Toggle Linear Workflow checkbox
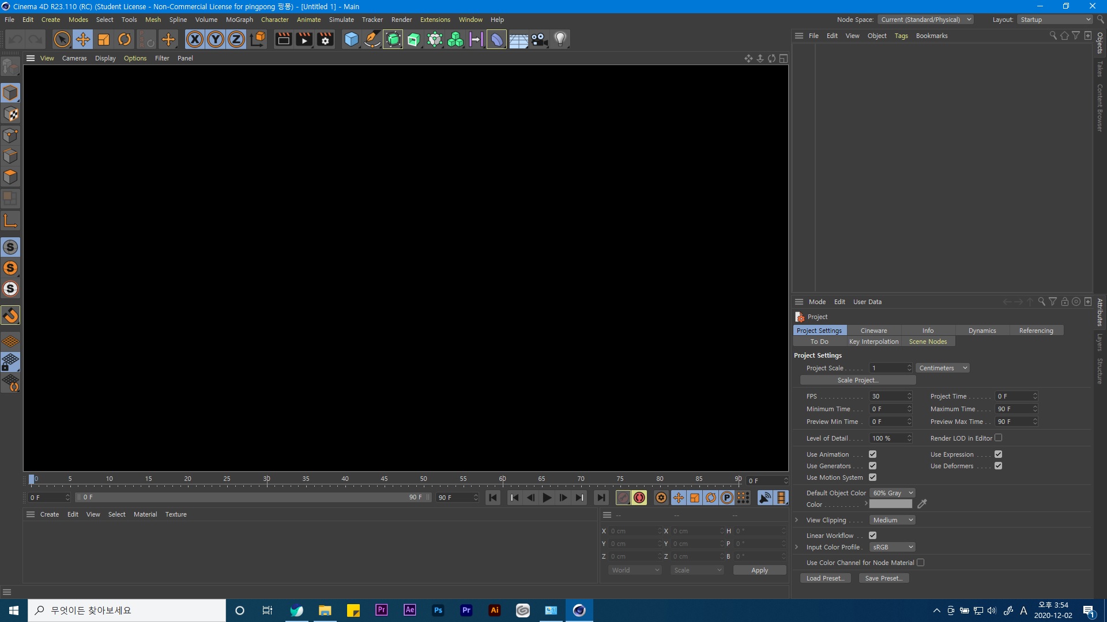The height and width of the screenshot is (622, 1107). (872, 536)
